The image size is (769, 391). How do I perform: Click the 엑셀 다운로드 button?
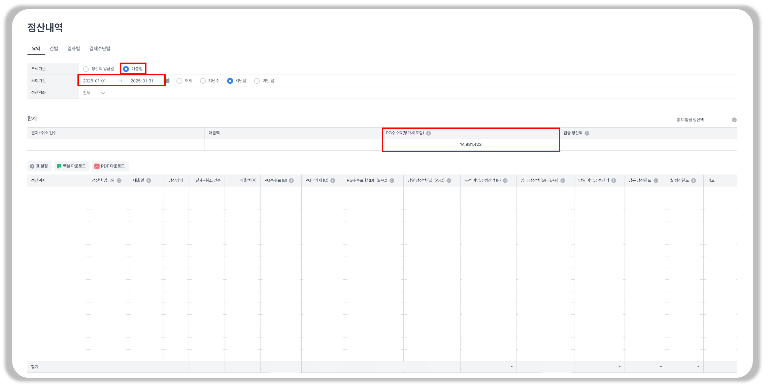click(72, 166)
